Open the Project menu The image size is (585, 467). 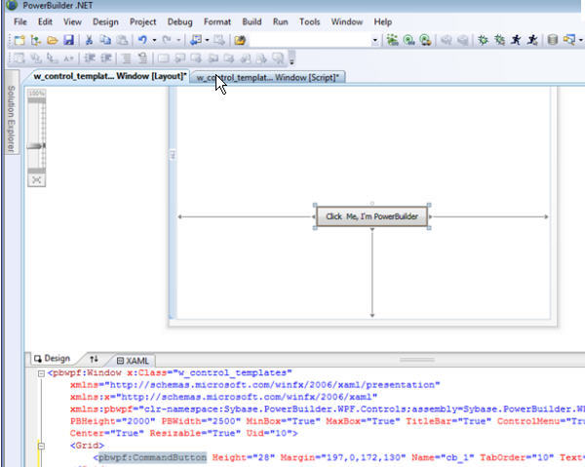[142, 22]
